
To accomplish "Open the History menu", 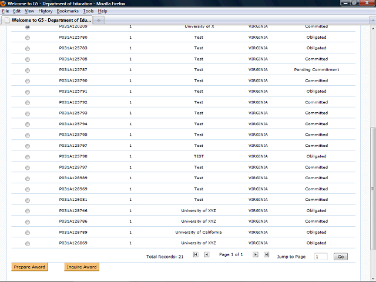I will click(45, 11).
